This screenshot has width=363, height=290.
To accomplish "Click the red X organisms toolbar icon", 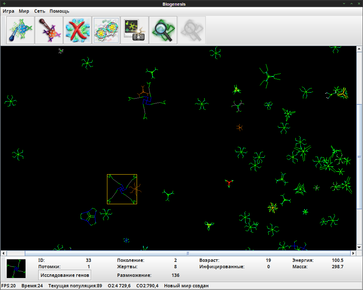I will pyautogui.click(x=77, y=30).
